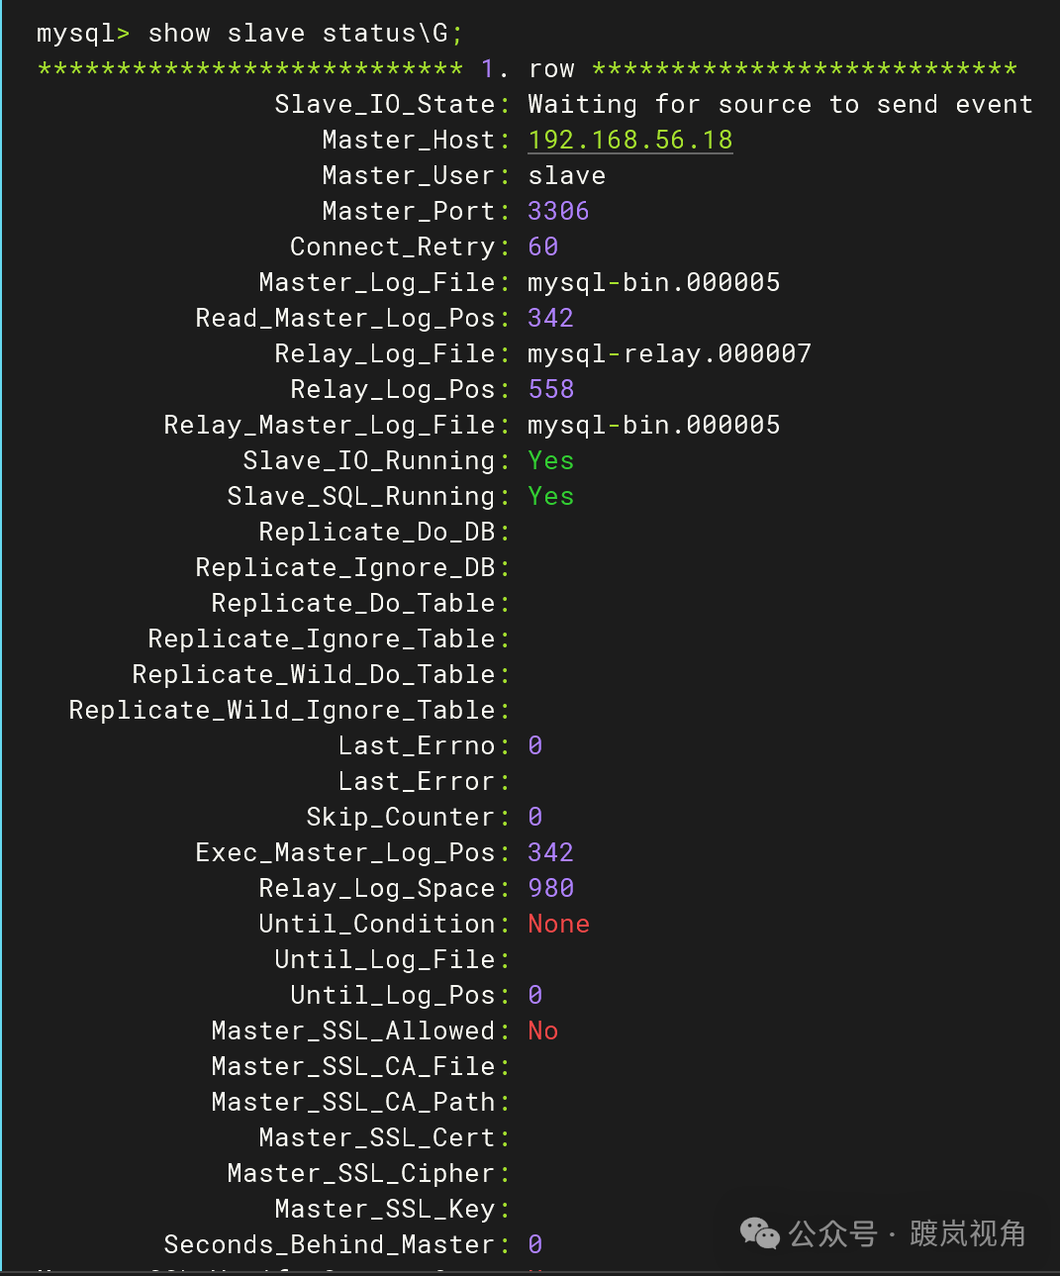The image size is (1060, 1276).
Task: Click the Replicate_Wild_Ignore_Table label
Action: point(281,710)
